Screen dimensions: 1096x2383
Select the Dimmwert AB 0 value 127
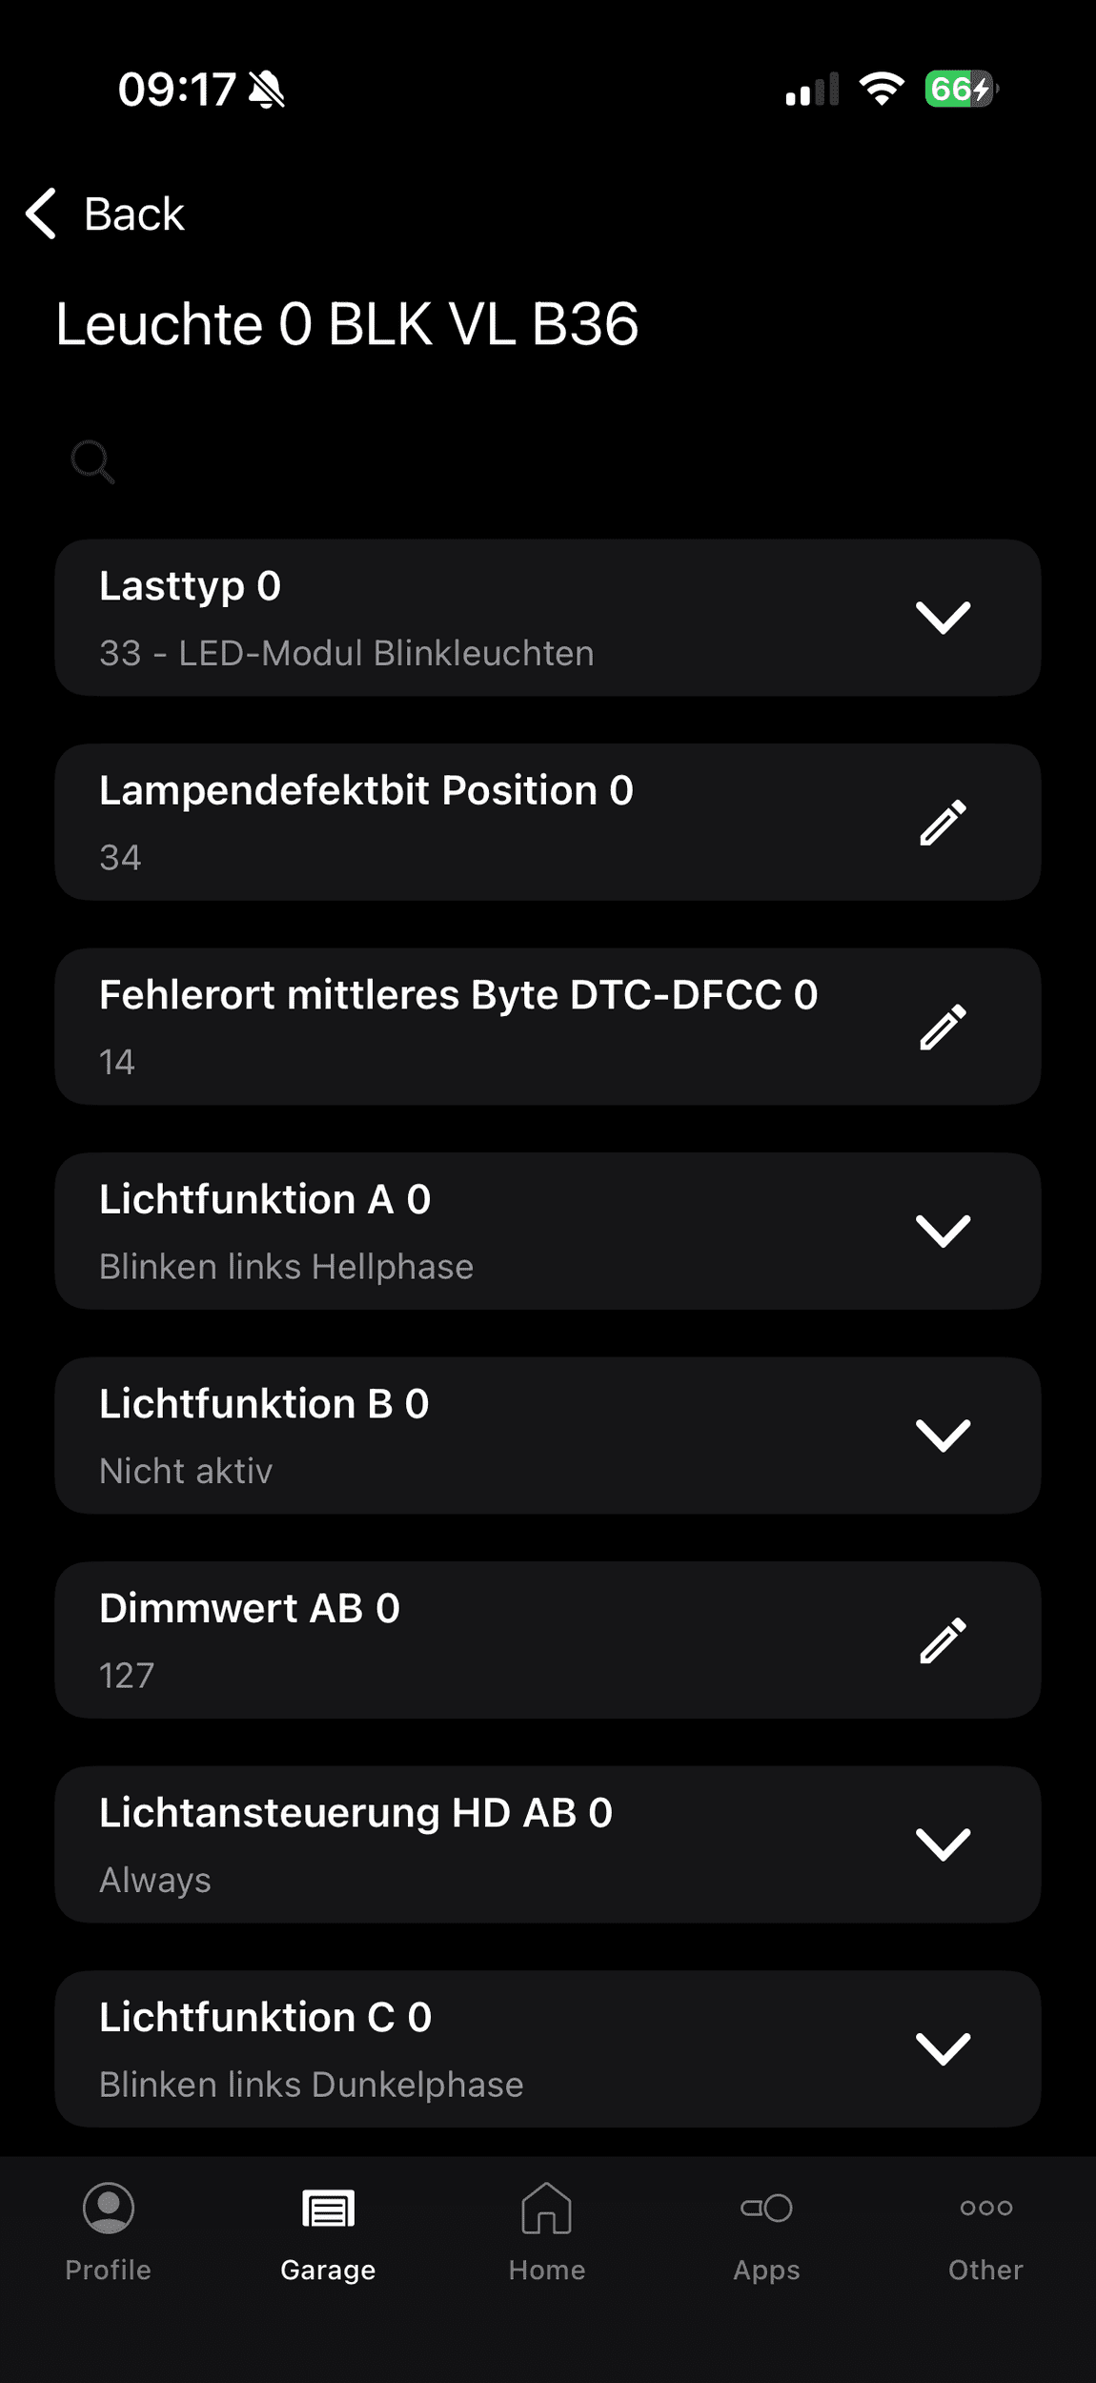click(x=127, y=1676)
